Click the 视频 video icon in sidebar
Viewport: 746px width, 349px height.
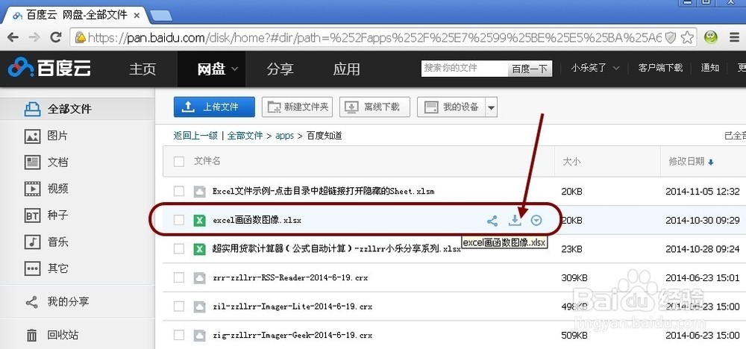point(32,189)
